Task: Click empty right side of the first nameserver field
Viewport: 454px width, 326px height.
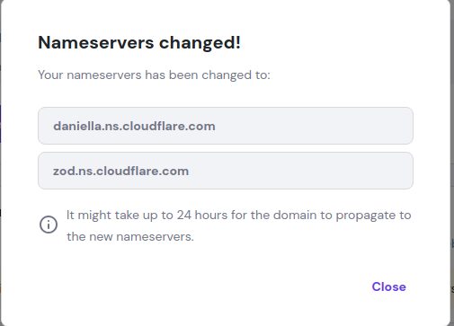Action: [x=315, y=126]
